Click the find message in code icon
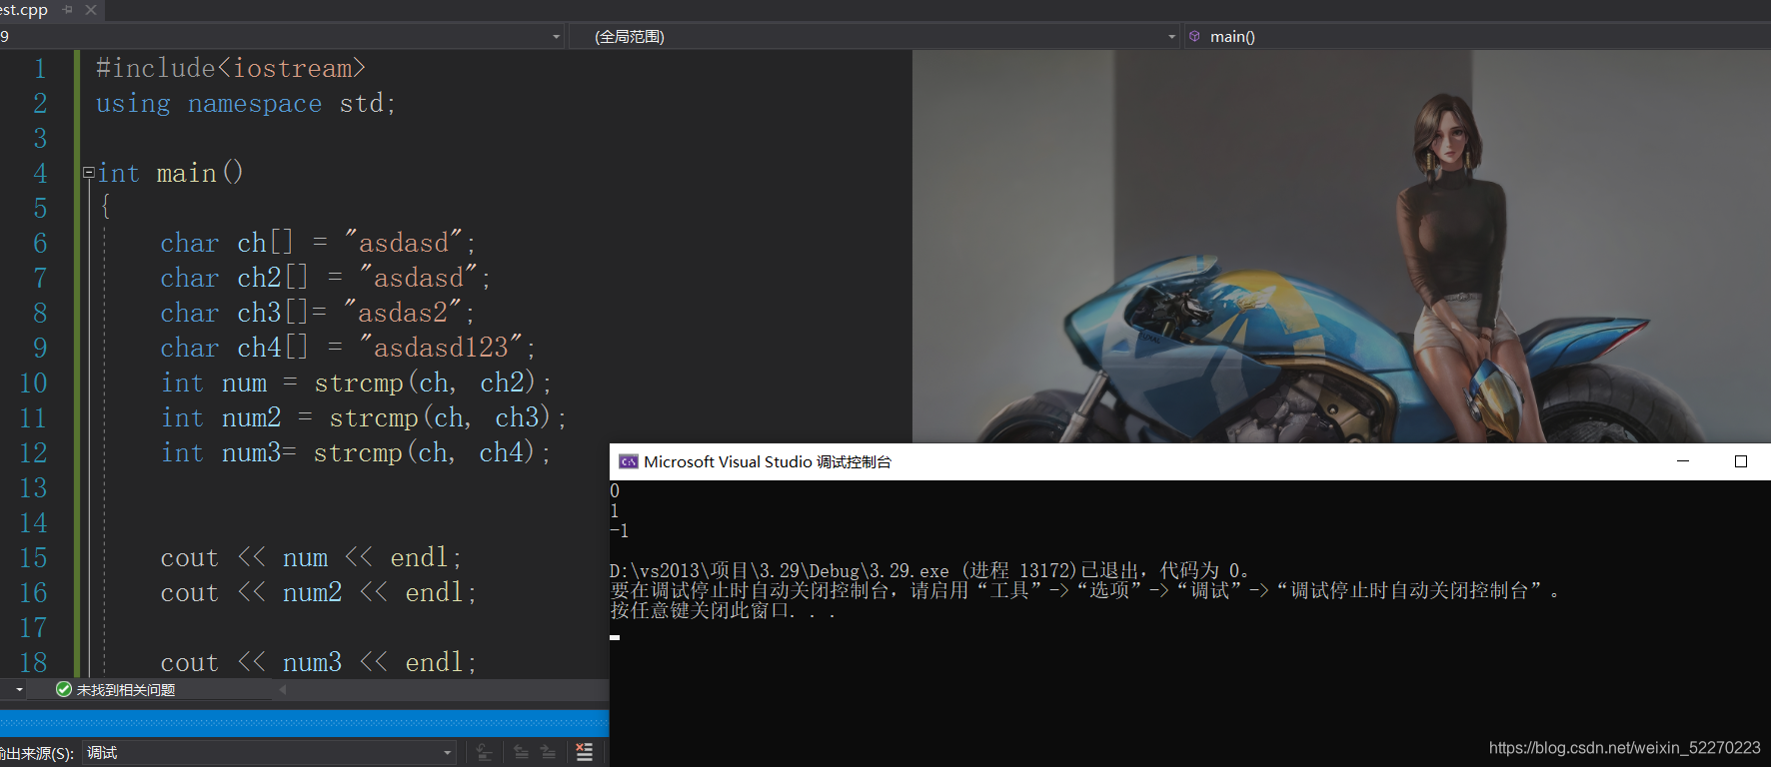 coord(484,753)
